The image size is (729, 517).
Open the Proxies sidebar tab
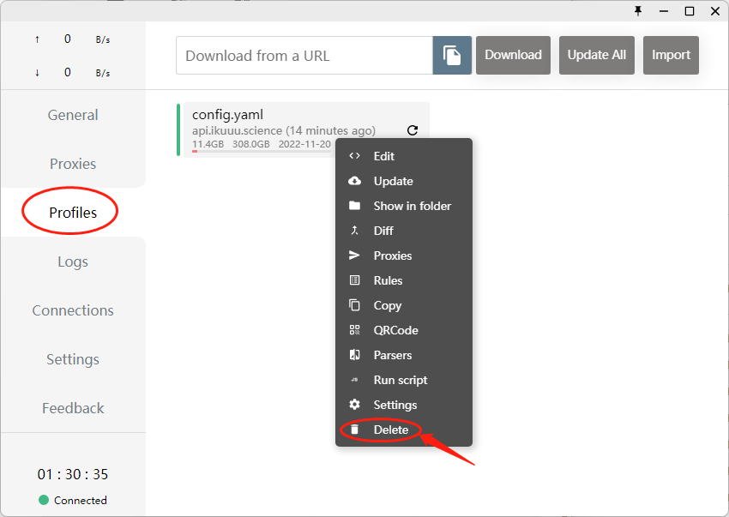click(x=73, y=164)
